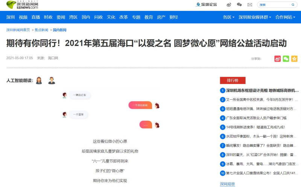Viewport: 301px width, 187px height.
Task: Click the email envelope icon in header
Action: pyautogui.click(x=249, y=5)
